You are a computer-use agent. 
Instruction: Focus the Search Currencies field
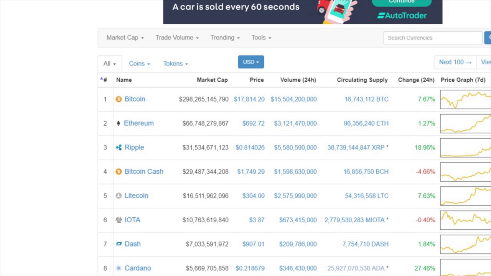click(433, 38)
